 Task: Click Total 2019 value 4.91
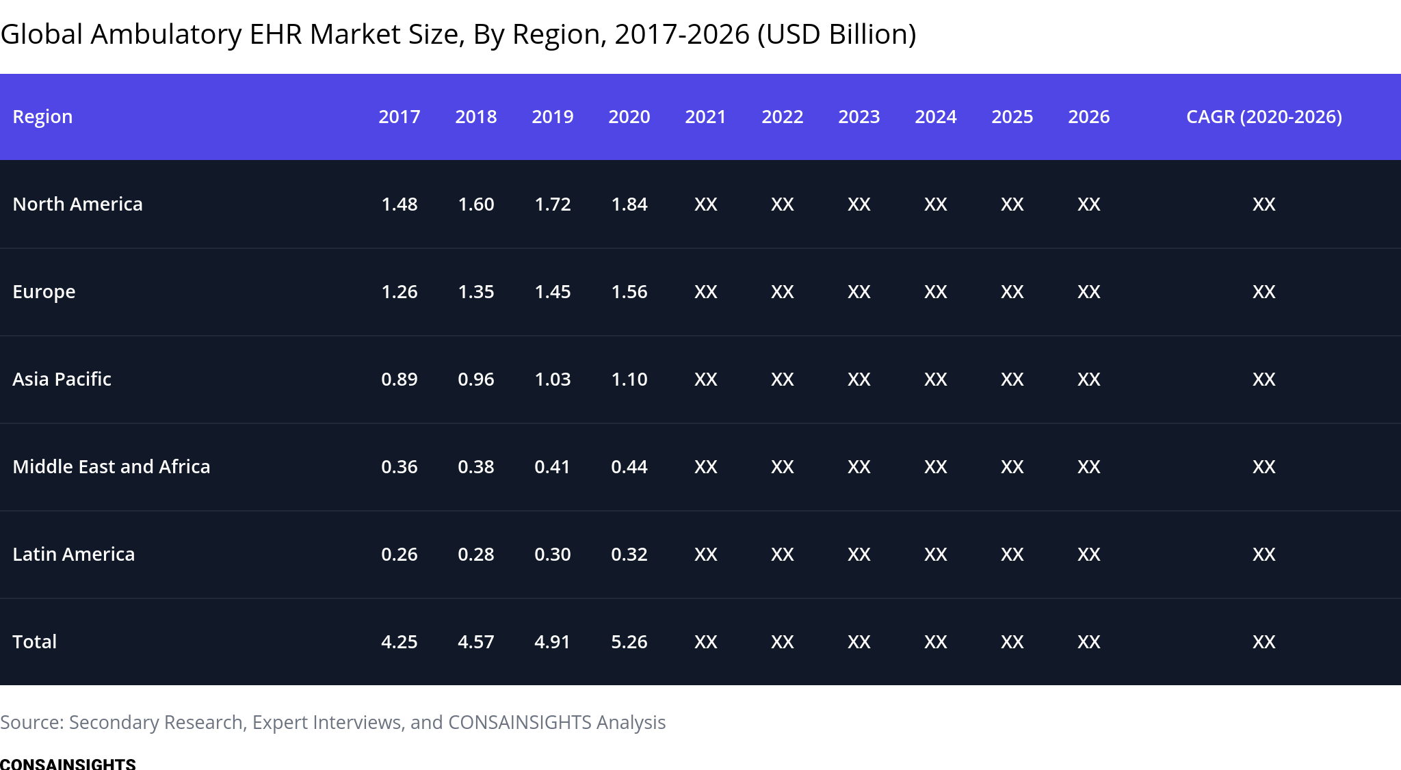click(553, 641)
